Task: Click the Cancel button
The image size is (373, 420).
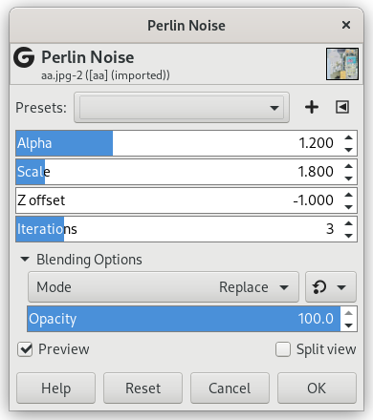Action: pos(230,388)
